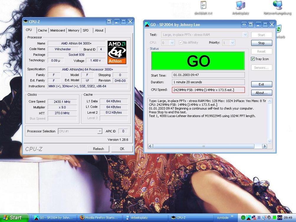Switch to CPU-Z taskbar item
The width and height of the screenshot is (296, 222).
(x=191, y=218)
